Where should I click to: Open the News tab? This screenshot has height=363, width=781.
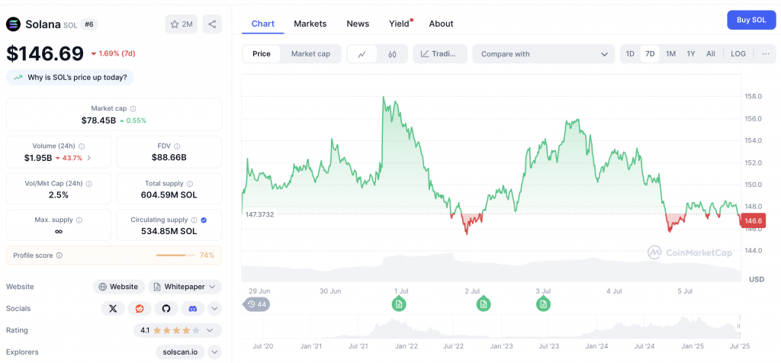tap(358, 24)
